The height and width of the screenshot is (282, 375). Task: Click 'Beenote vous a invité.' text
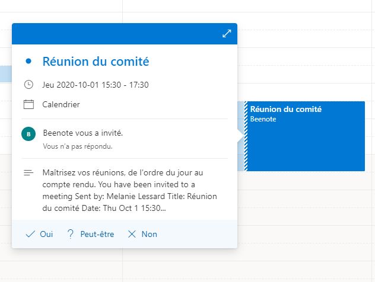(x=82, y=133)
